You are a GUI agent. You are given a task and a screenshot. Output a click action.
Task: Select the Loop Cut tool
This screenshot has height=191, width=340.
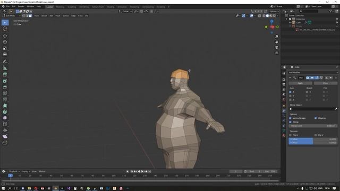(x=5, y=93)
